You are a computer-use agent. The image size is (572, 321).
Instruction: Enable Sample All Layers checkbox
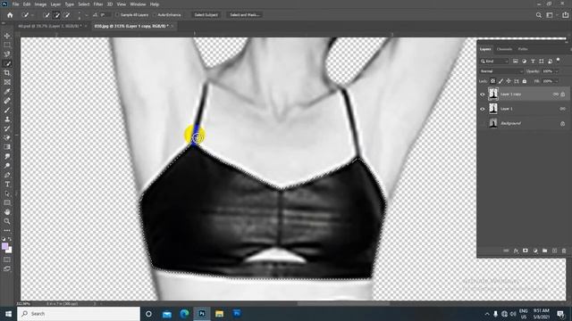pos(117,15)
